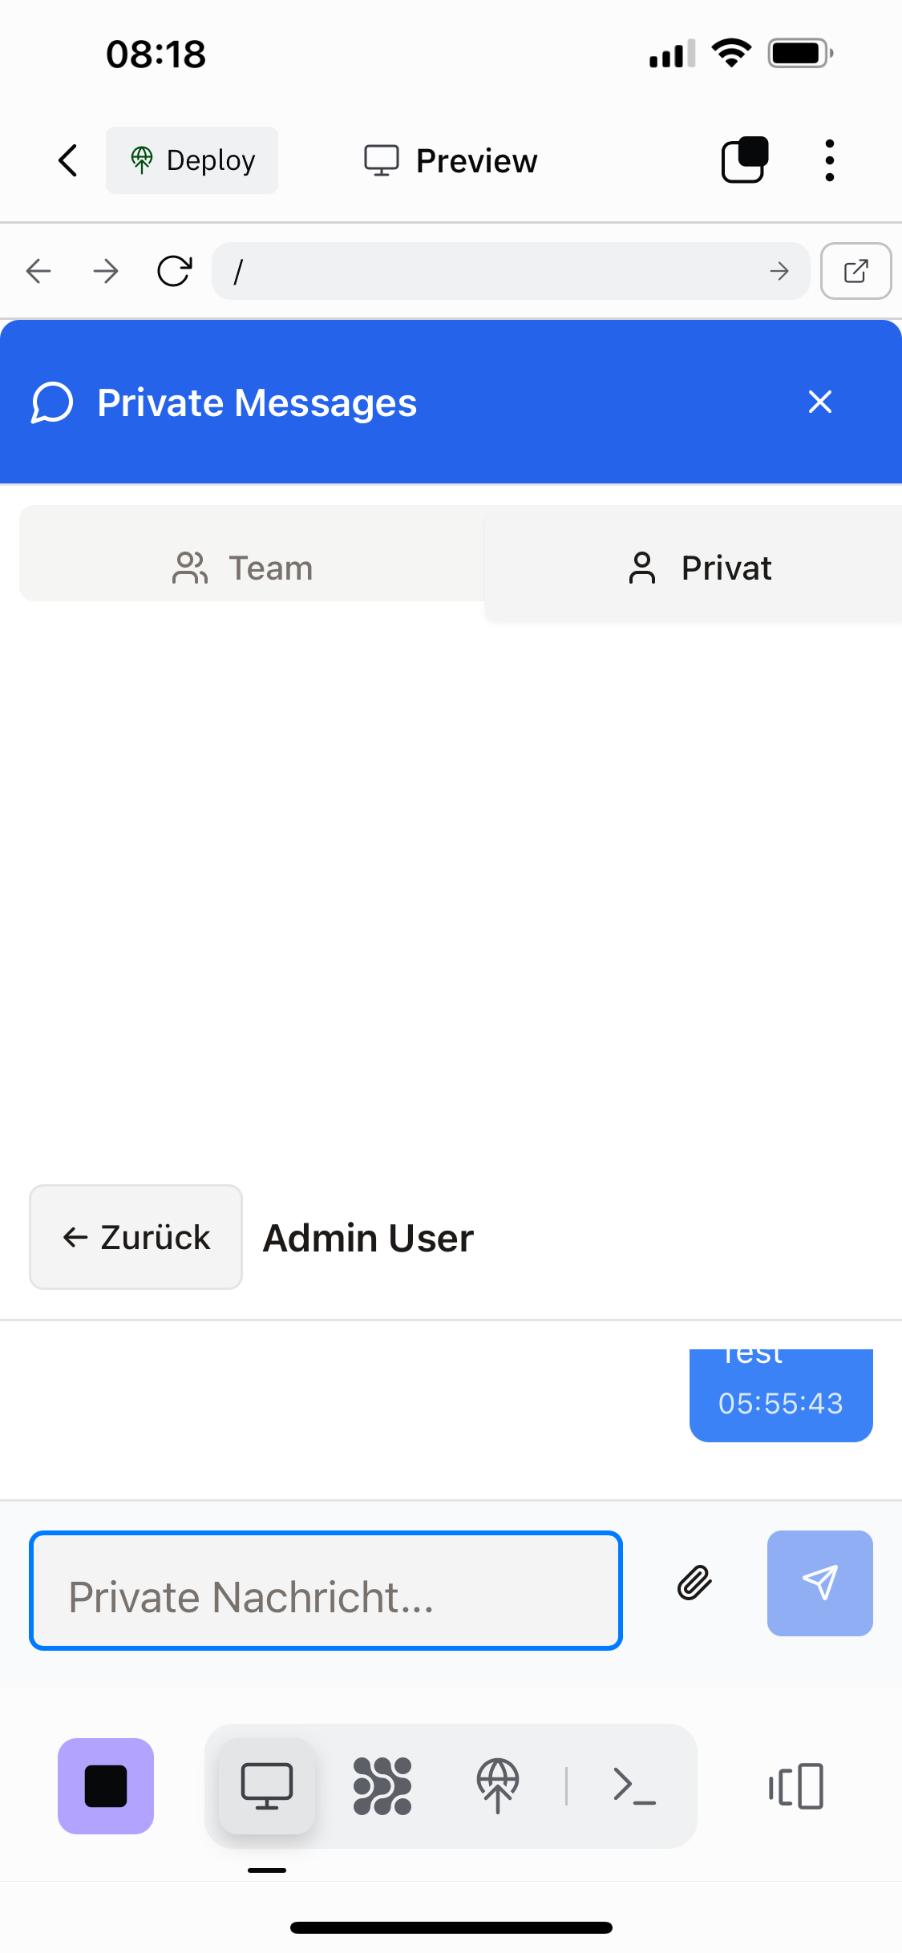Reload the preview page
This screenshot has height=1953, width=902.
(x=174, y=271)
